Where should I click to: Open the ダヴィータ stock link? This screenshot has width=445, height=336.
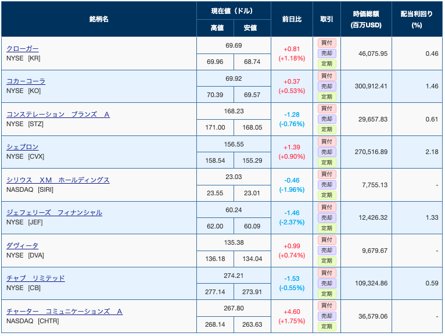pos(23,246)
